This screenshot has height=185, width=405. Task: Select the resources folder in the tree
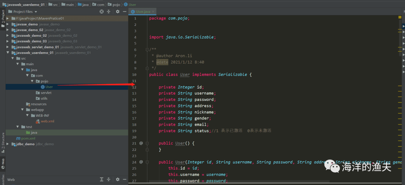(x=36, y=104)
